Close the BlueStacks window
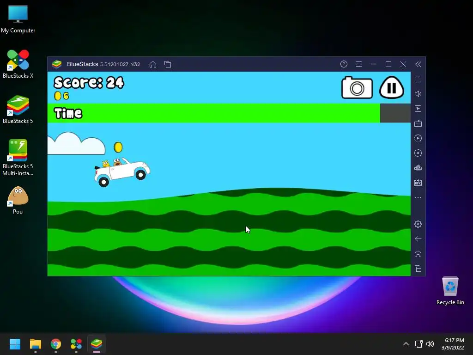The width and height of the screenshot is (473, 355). click(x=403, y=64)
